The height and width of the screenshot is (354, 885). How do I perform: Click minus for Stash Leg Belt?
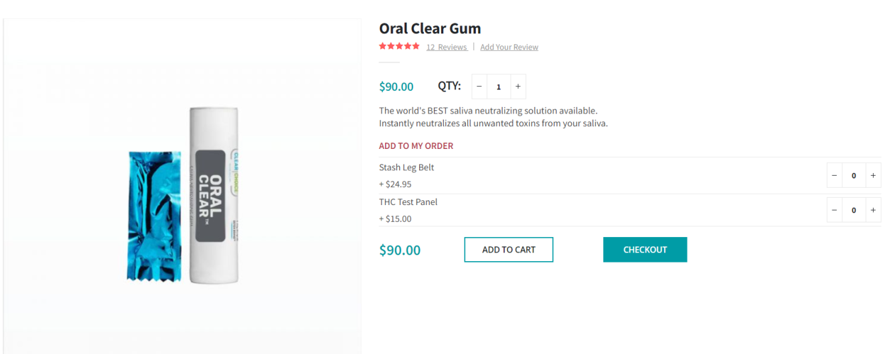coord(834,176)
